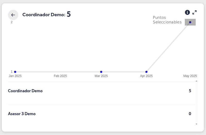Select the May 2025 data point
Image resolution: width=206 pixels, height=135 pixels.
tap(190, 22)
